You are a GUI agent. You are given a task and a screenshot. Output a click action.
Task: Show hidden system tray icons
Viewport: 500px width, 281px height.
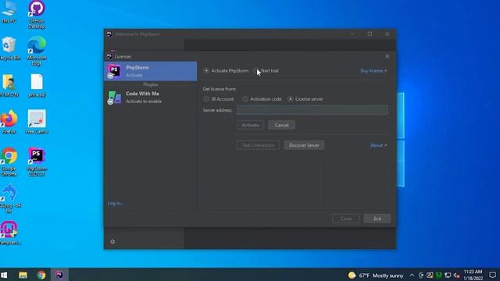(x=412, y=276)
